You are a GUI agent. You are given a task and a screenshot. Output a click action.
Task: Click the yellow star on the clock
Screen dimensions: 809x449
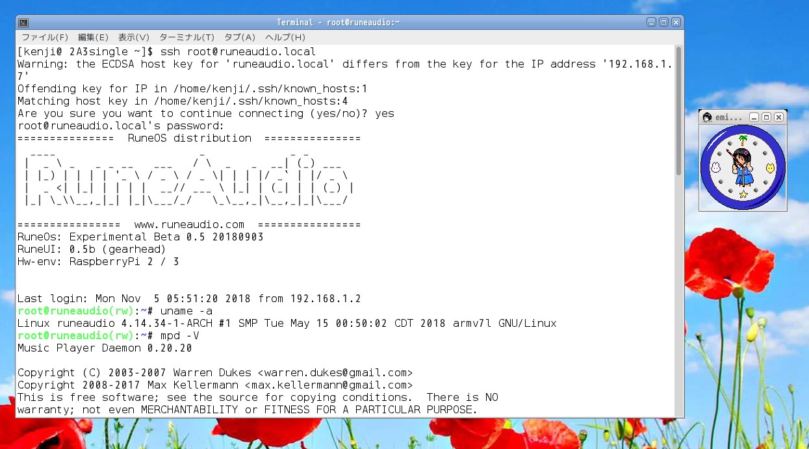click(x=743, y=194)
